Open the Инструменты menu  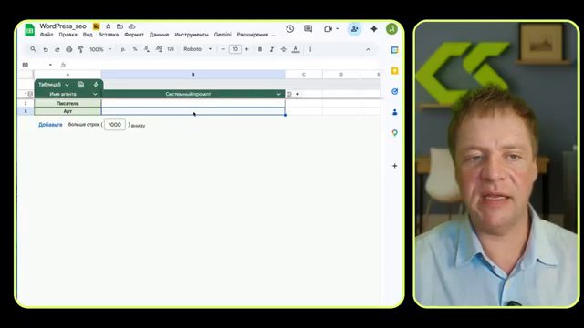(x=192, y=35)
